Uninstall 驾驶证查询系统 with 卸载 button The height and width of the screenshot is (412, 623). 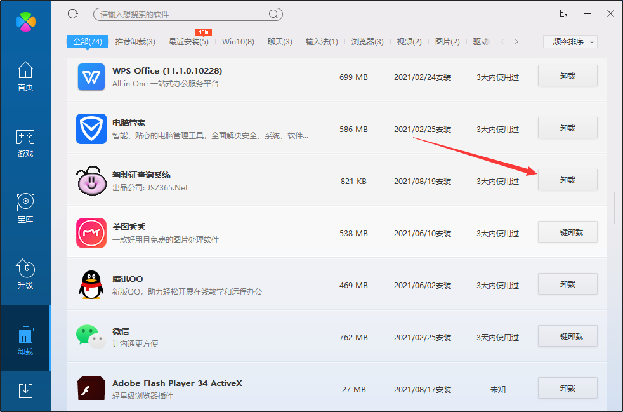(x=567, y=180)
